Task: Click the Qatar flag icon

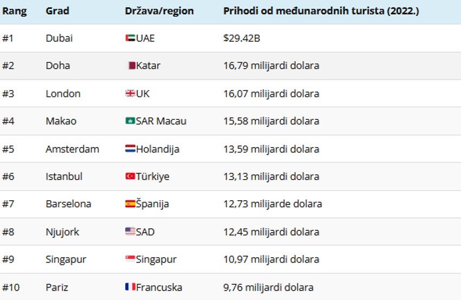Action: coord(131,66)
